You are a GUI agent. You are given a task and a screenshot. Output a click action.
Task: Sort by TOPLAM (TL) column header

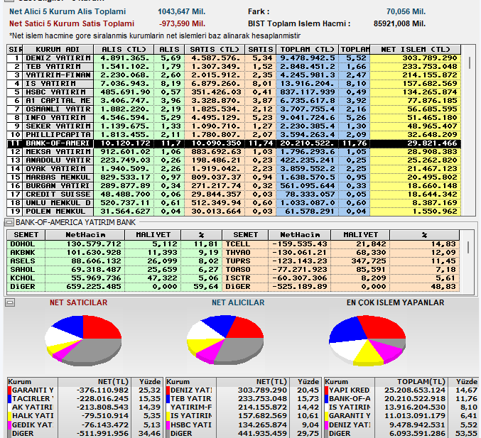coord(307,50)
